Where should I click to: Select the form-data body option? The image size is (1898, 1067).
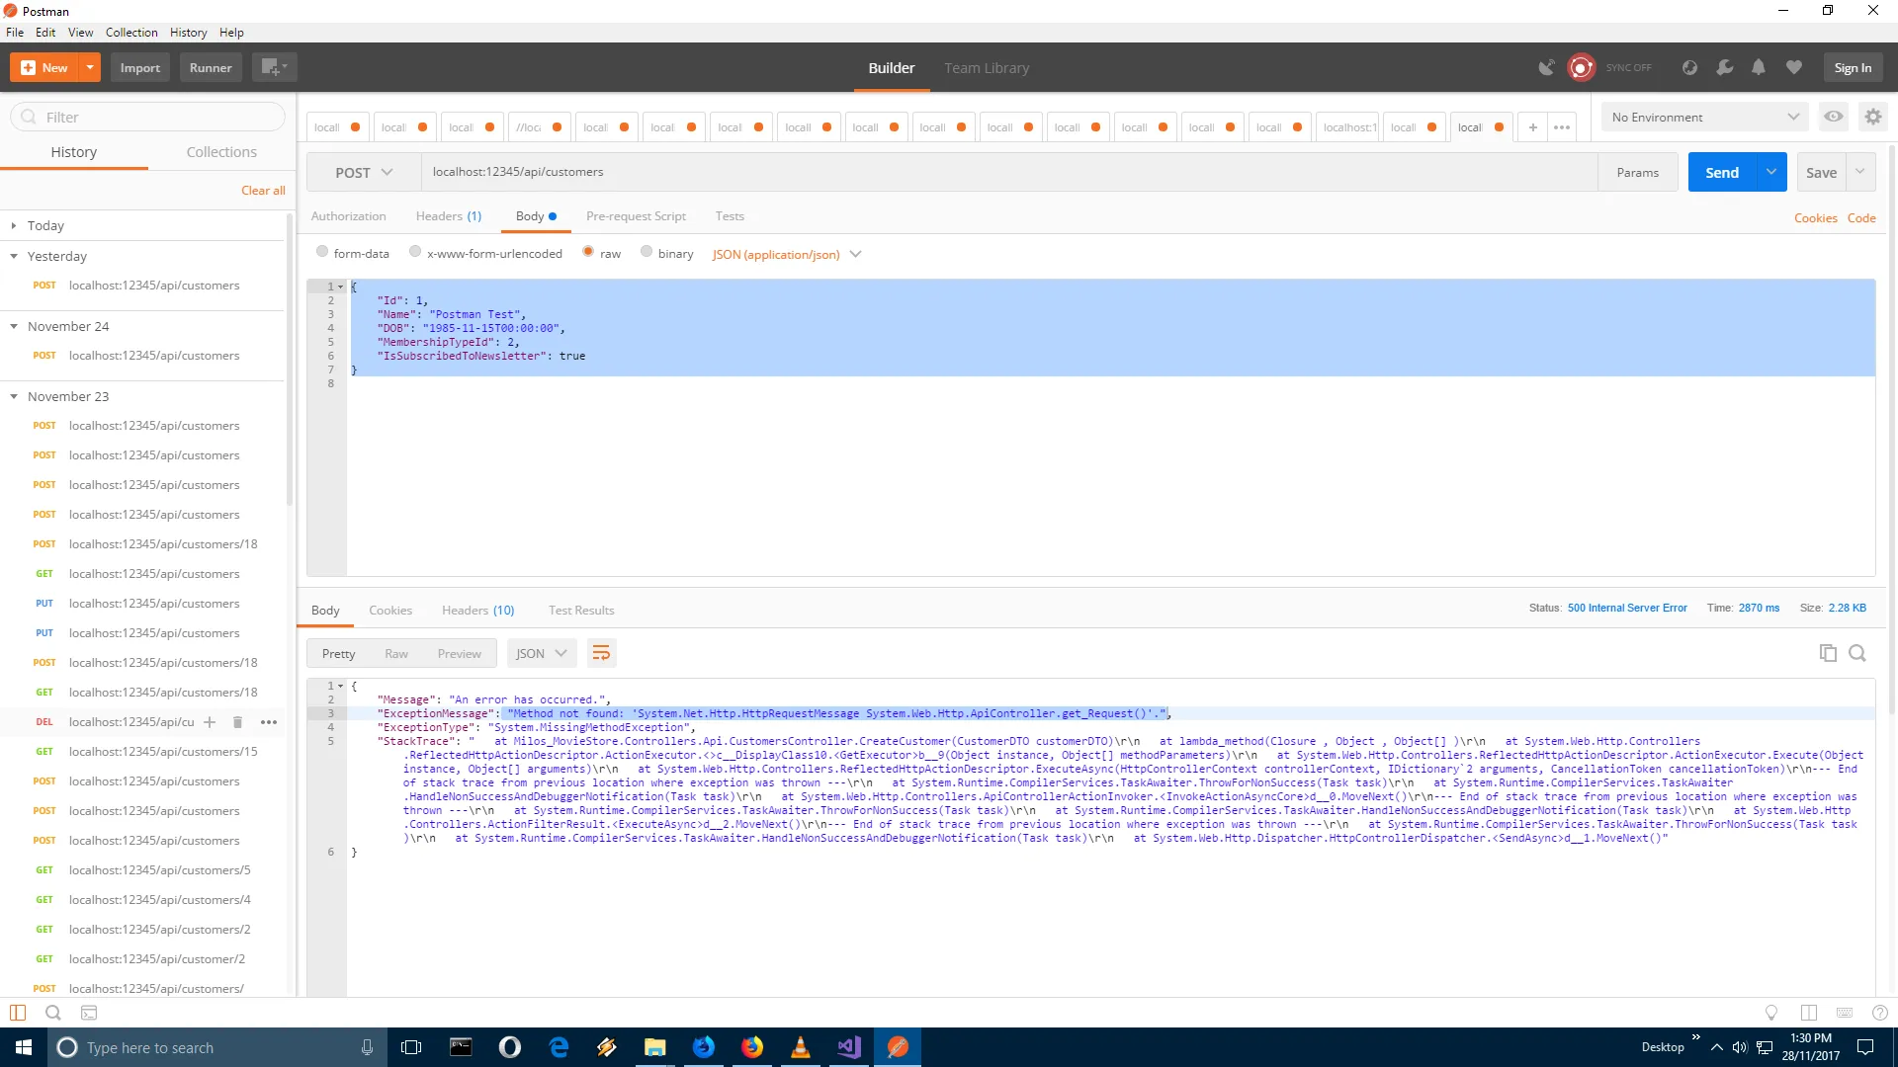322,253
